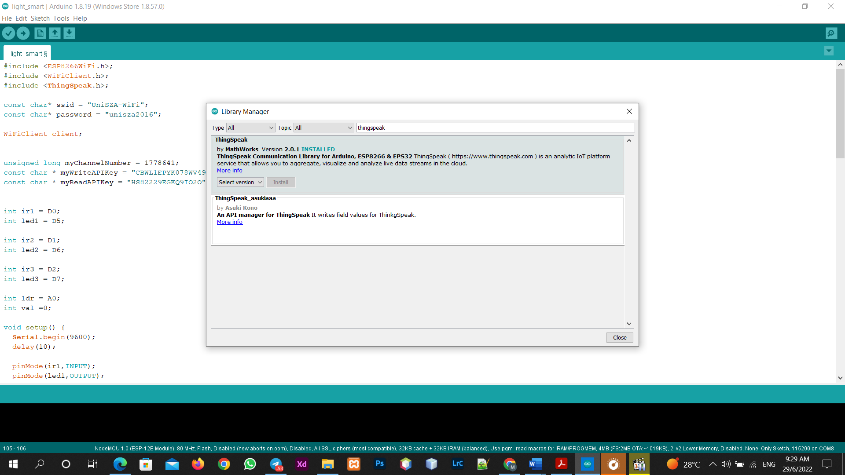Click the Upload arrow icon
This screenshot has width=845, height=475.
pos(23,33)
